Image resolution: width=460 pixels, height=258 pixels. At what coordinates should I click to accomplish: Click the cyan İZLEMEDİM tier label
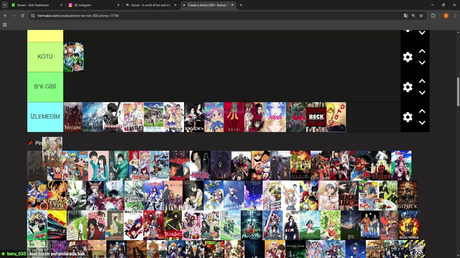point(45,117)
